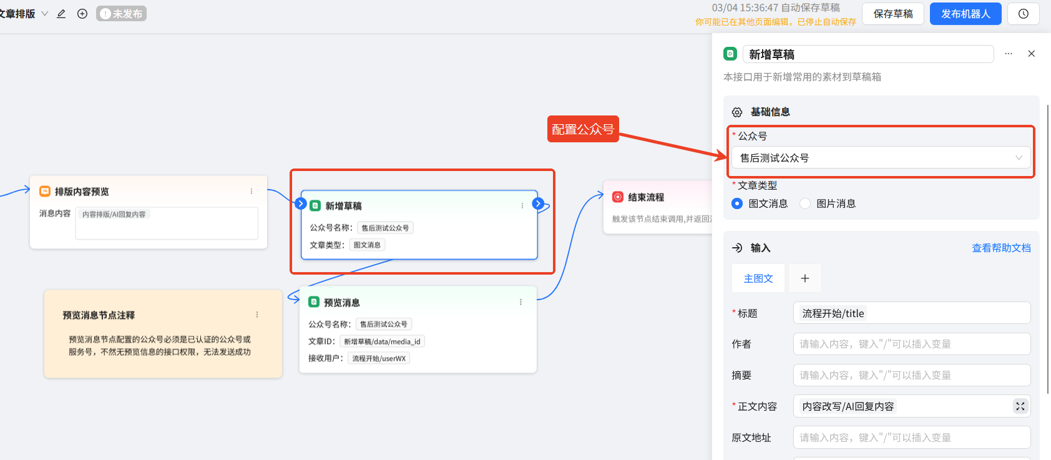The image size is (1051, 460).
Task: Click the red 结束流程 node icon
Action: click(x=618, y=197)
